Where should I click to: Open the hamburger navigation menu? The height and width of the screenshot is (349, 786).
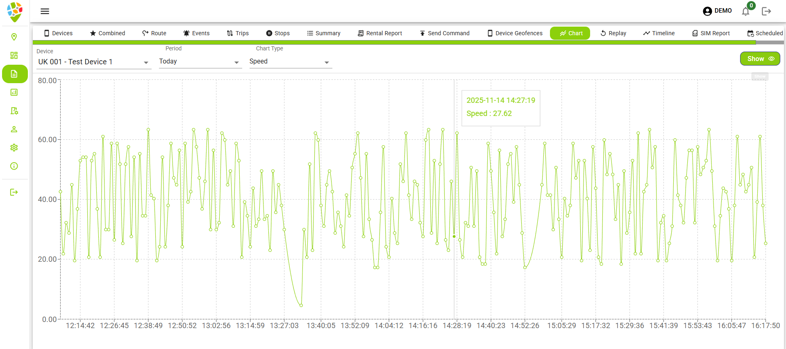tap(45, 11)
